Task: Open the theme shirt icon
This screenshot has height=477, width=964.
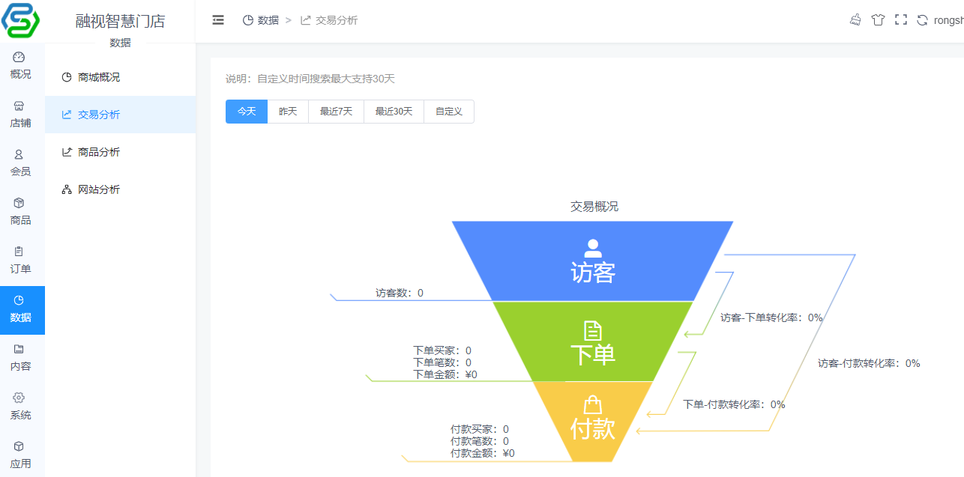Action: (878, 20)
